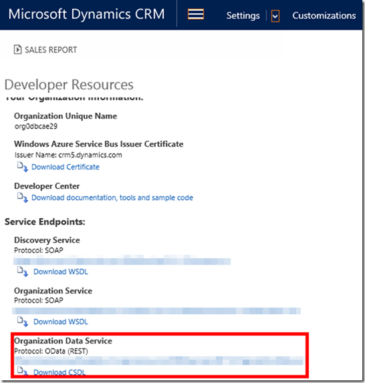365x383 pixels.
Task: Open the SALES REPORT button
Action: [45, 50]
